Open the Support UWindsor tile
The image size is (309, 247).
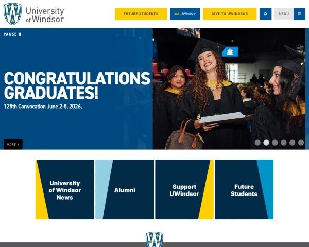pos(184,189)
